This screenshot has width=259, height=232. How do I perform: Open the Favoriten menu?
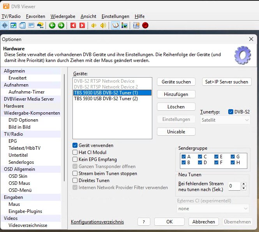[35, 16]
